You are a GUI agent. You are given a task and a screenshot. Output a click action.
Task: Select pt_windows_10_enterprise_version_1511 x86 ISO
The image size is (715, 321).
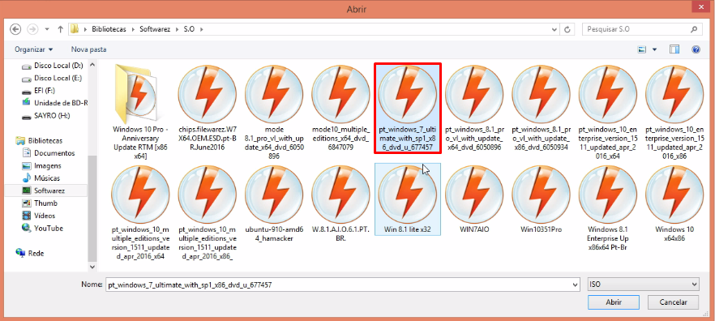674,113
